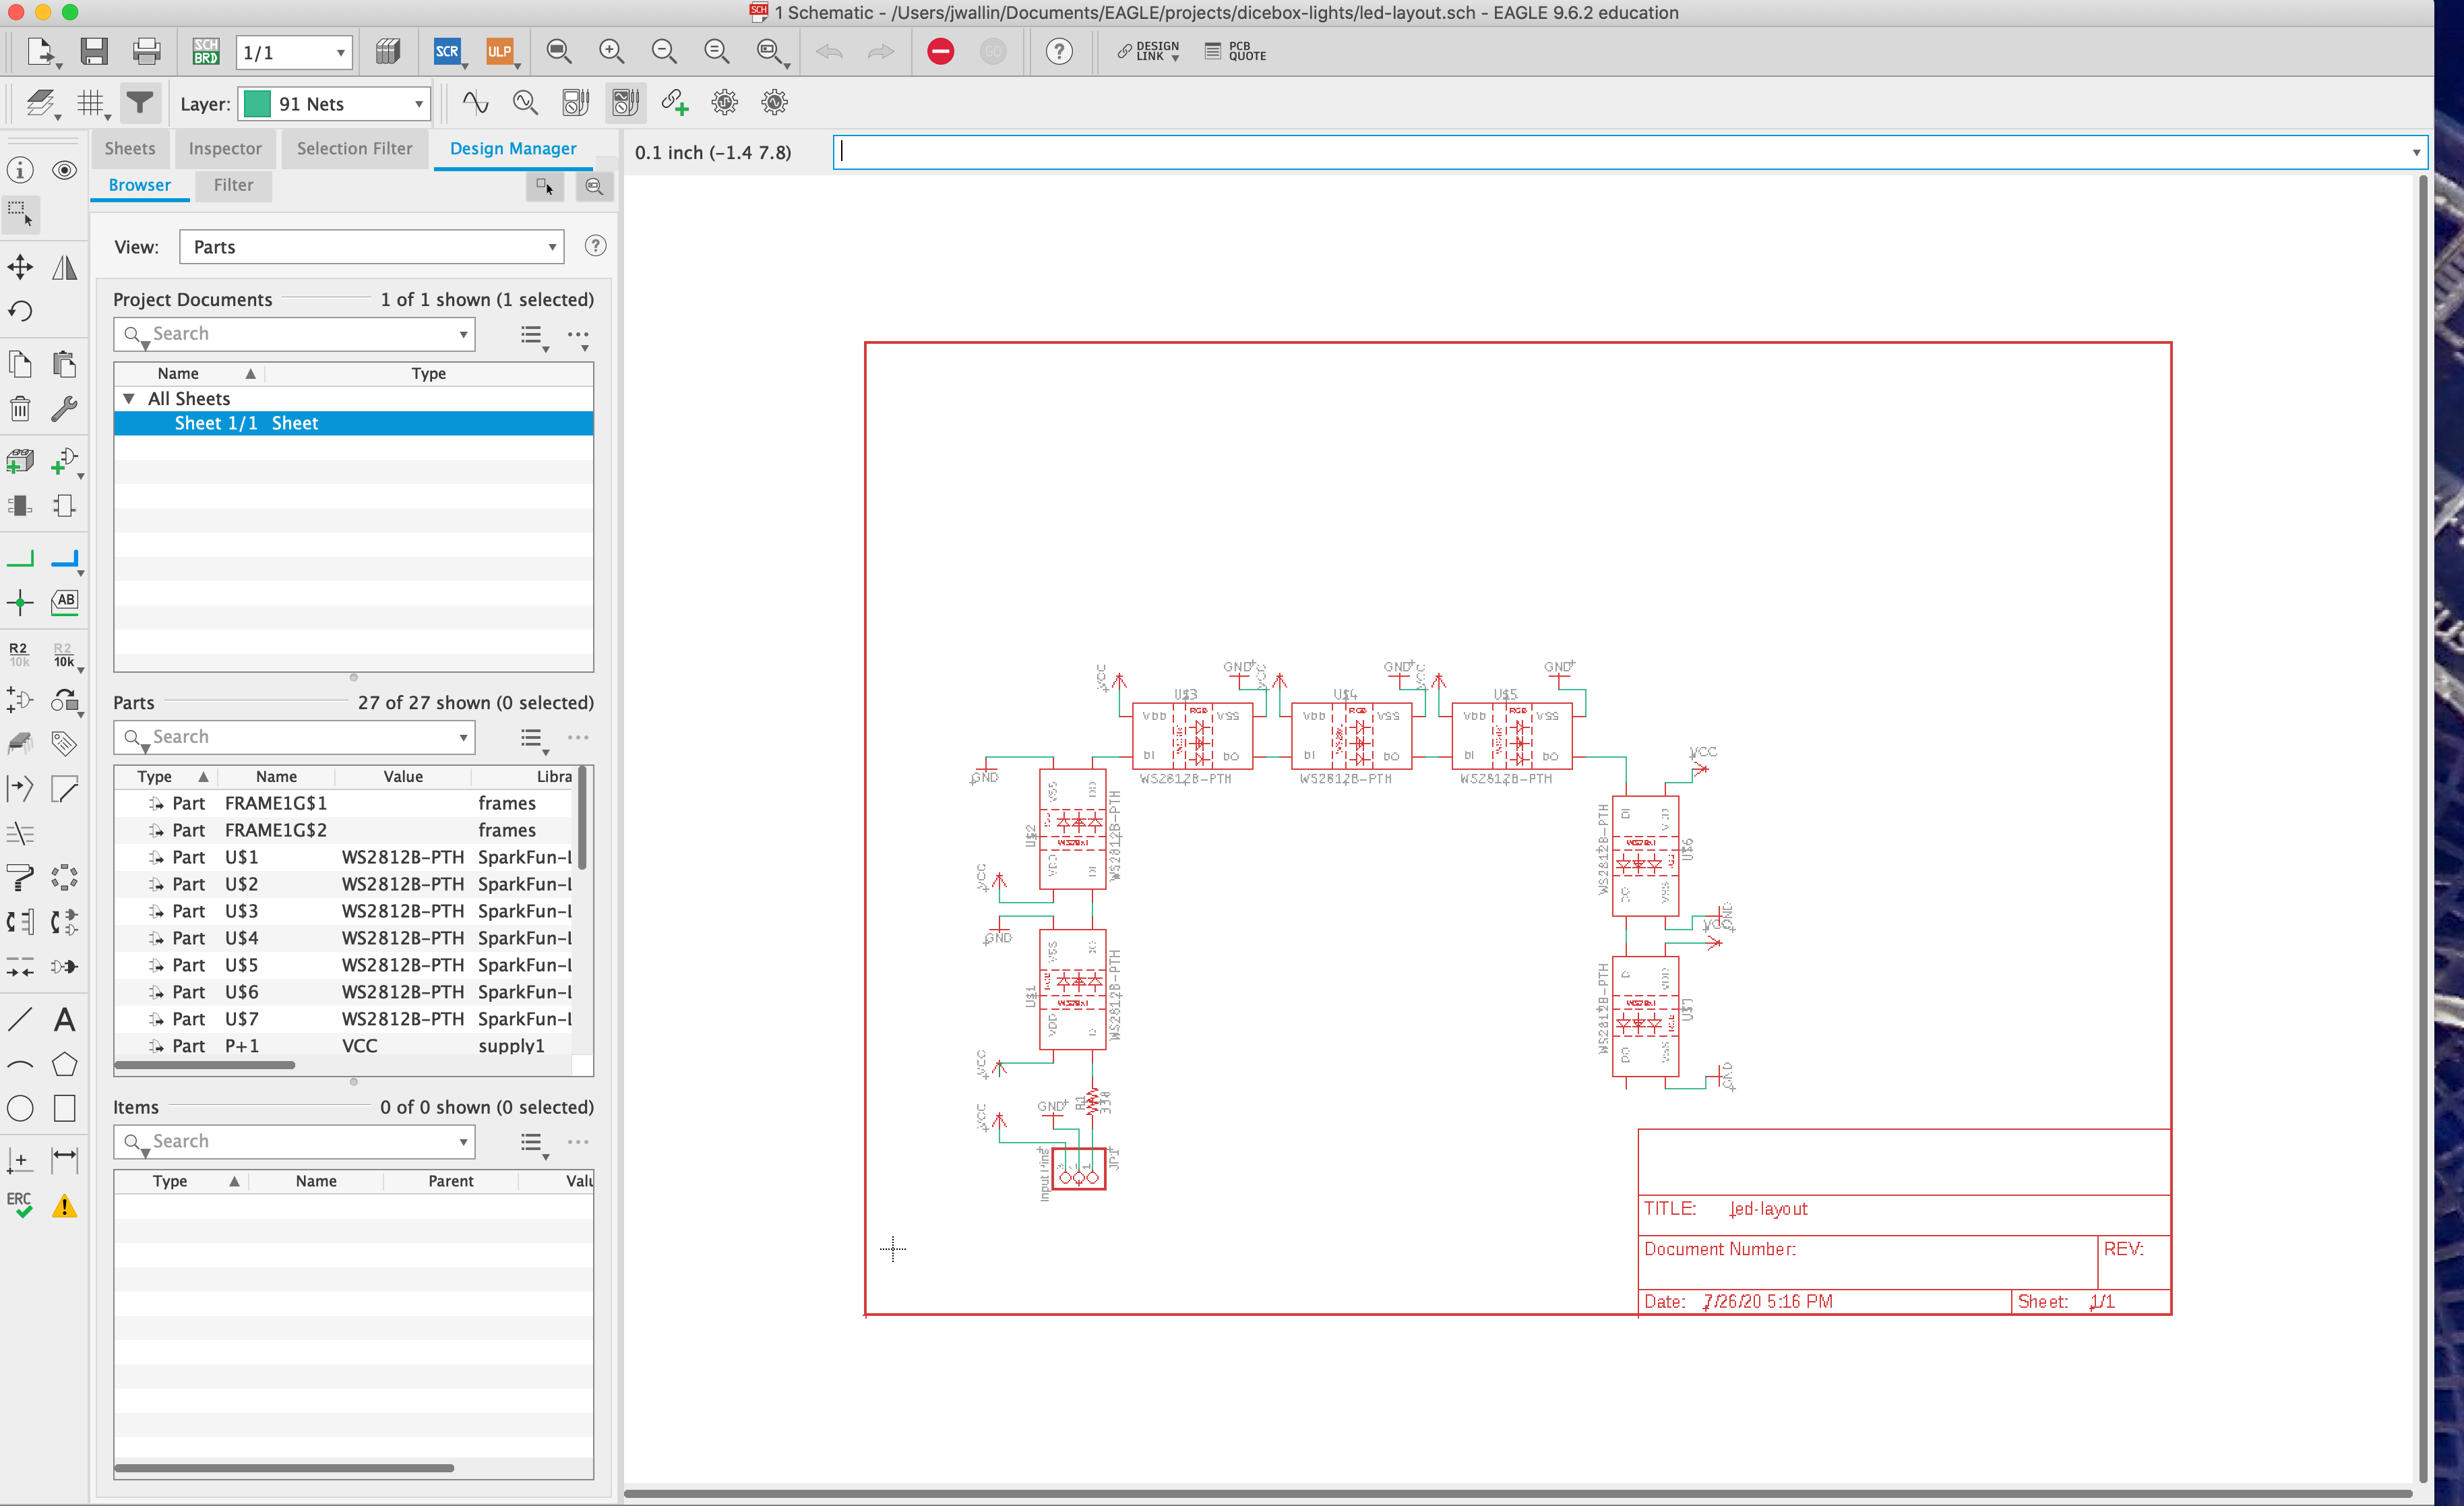Switch to the board editor via SCH/BRD icon
The width and height of the screenshot is (2464, 1506).
click(206, 52)
